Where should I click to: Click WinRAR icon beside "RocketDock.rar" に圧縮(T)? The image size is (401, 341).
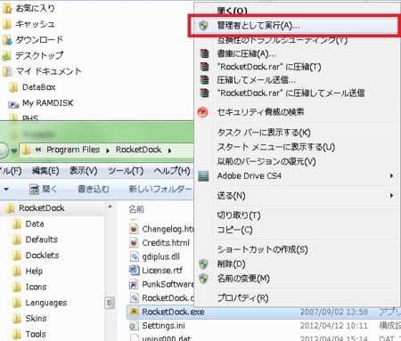[204, 67]
